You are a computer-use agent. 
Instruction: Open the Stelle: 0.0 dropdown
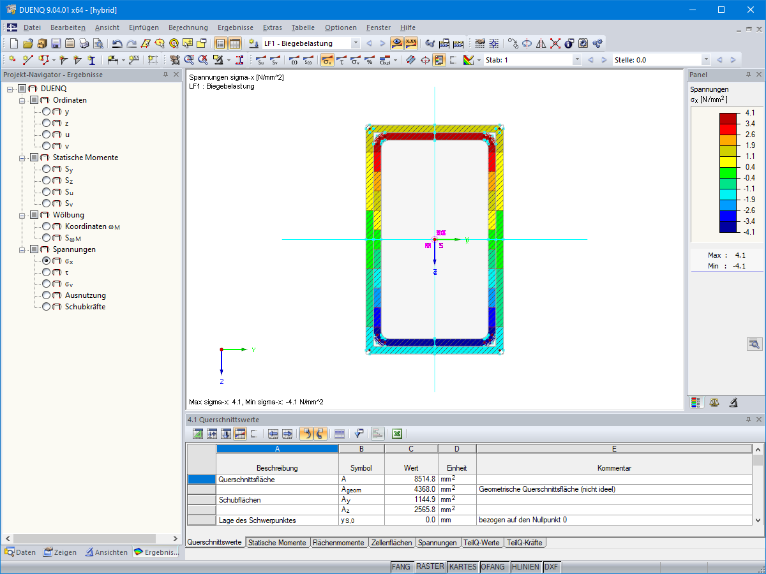point(705,60)
